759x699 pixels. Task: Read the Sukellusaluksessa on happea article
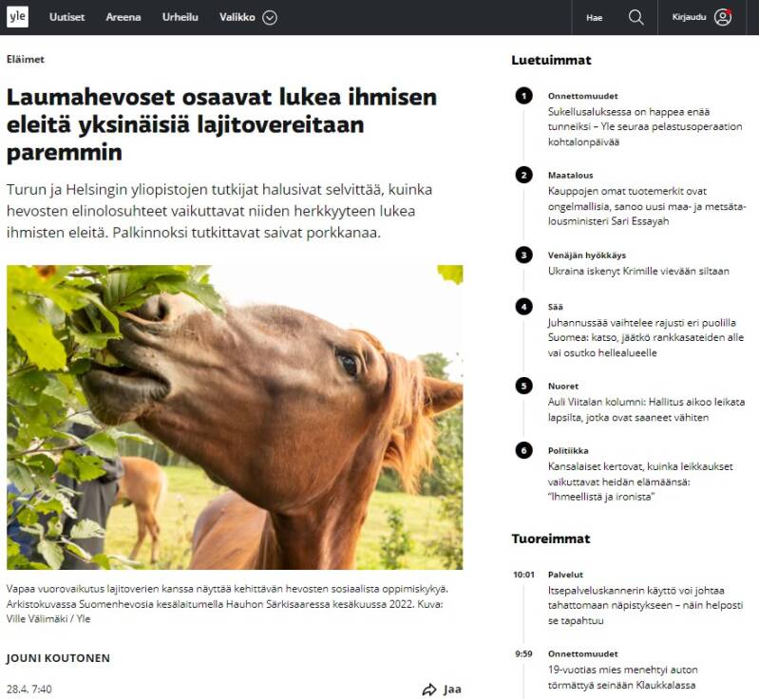(645, 126)
